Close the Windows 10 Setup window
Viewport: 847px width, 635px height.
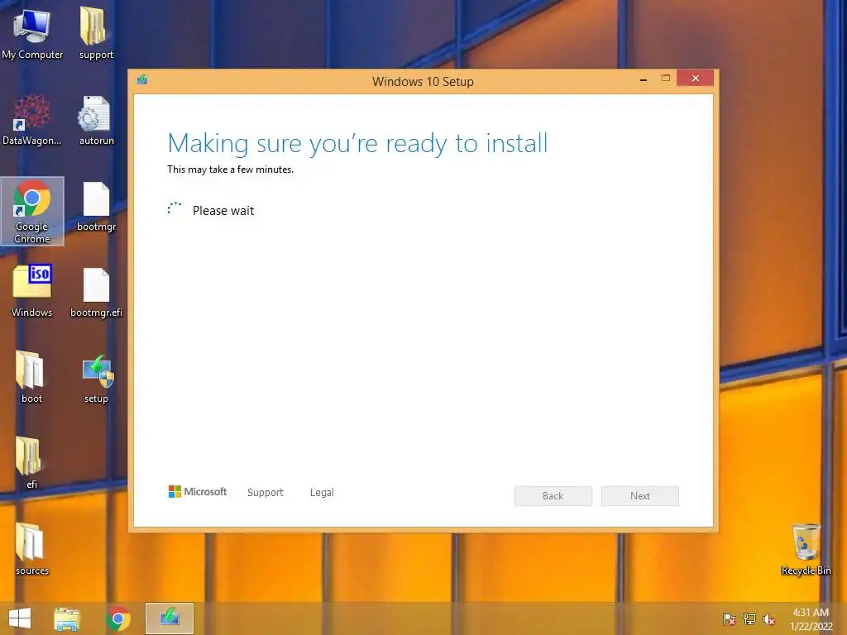(695, 79)
